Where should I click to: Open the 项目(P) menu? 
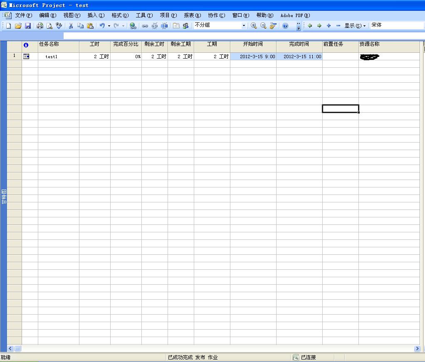click(x=168, y=15)
